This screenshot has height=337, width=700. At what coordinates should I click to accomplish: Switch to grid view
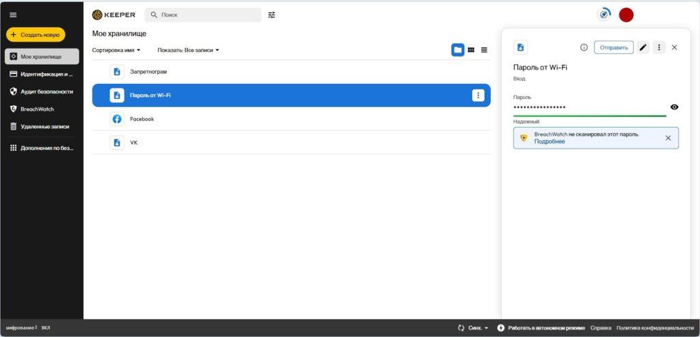[471, 50]
